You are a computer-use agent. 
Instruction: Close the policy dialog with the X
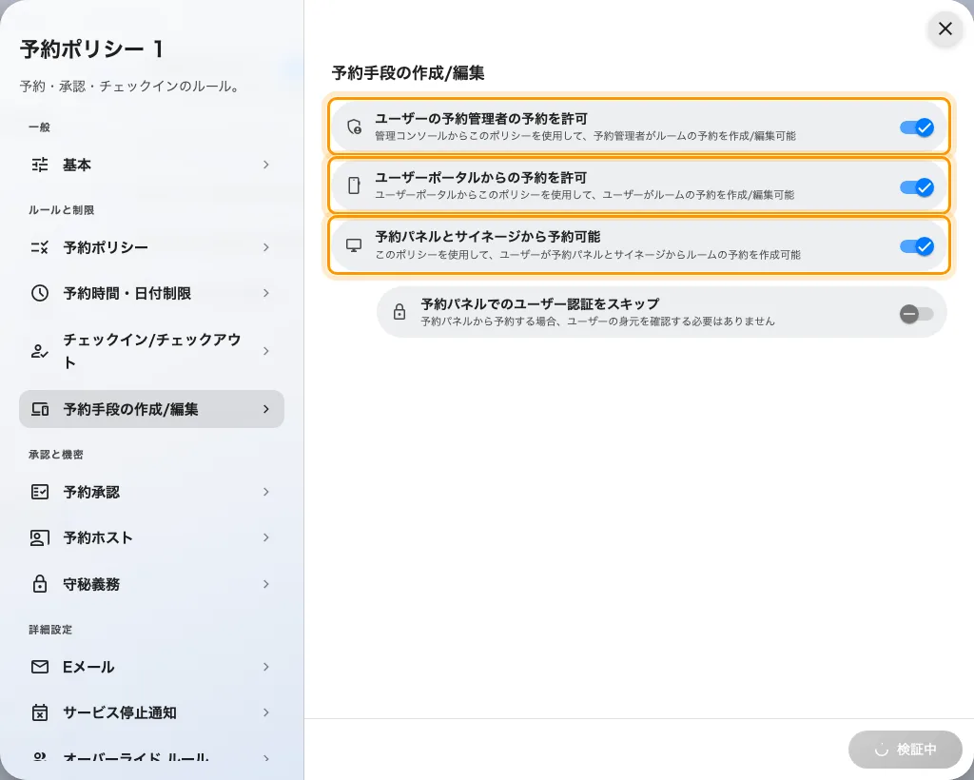(945, 29)
